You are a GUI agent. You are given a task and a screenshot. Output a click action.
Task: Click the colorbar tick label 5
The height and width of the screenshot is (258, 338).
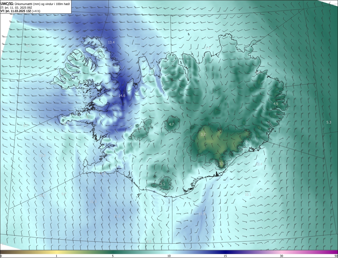coord(113,256)
